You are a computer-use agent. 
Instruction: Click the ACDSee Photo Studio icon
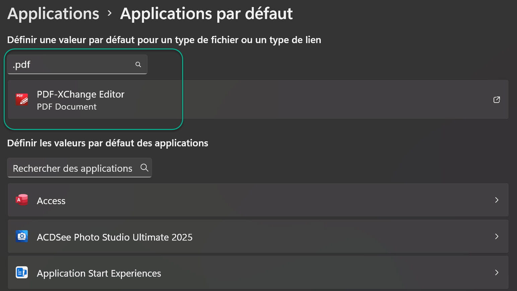point(22,236)
